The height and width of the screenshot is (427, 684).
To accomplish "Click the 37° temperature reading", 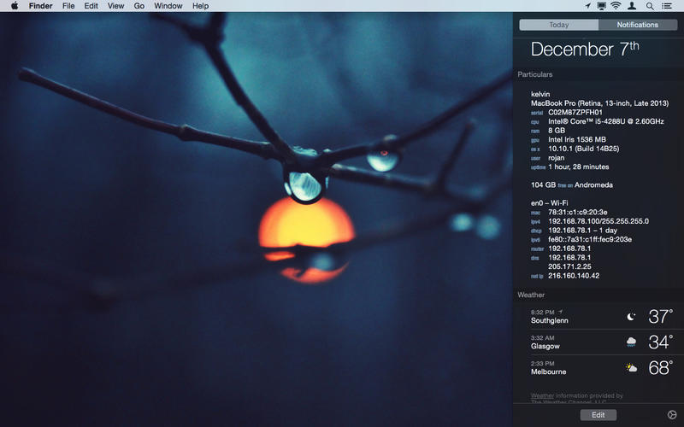I will 660,317.
